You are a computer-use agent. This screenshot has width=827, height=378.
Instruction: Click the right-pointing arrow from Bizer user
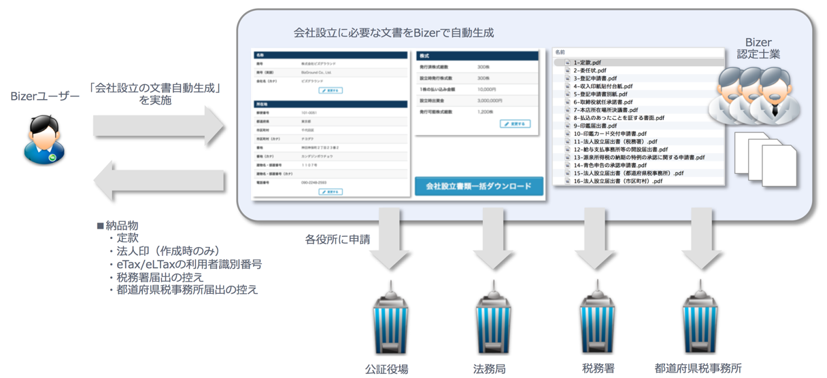pyautogui.click(x=158, y=126)
